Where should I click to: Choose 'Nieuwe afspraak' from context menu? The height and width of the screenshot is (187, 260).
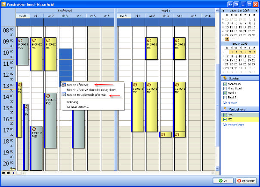click(77, 85)
